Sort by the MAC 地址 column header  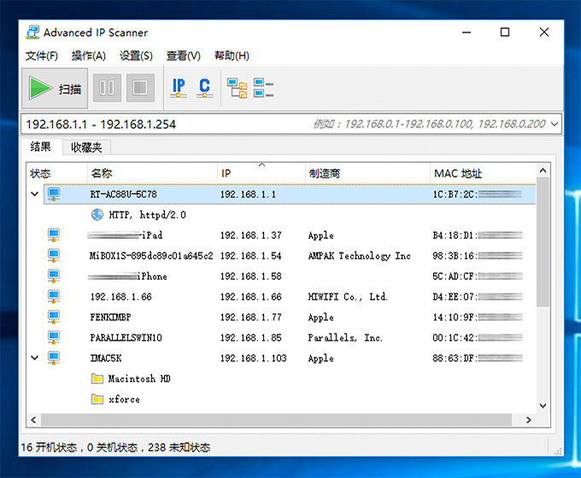coord(484,173)
